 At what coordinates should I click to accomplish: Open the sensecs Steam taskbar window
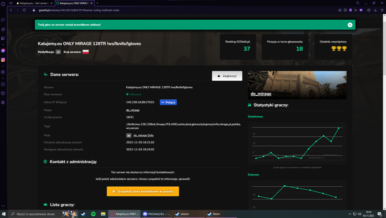coord(189,214)
